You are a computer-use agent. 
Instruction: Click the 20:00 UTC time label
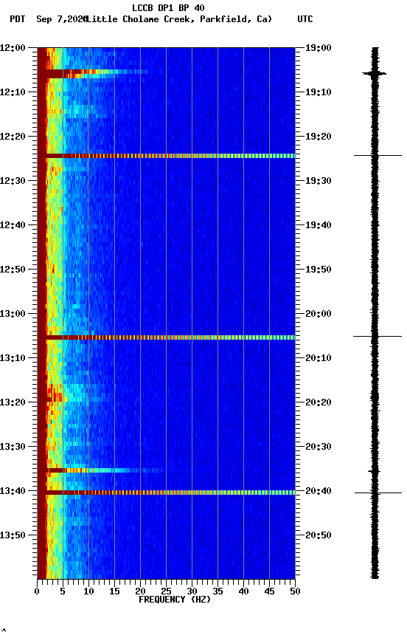(x=319, y=314)
